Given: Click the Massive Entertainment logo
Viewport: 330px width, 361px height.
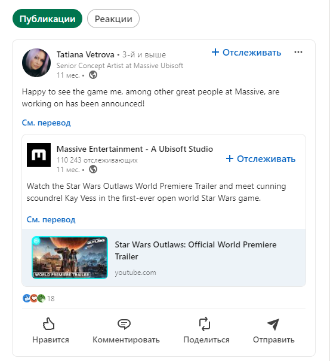Looking at the screenshot, I should [x=39, y=155].
